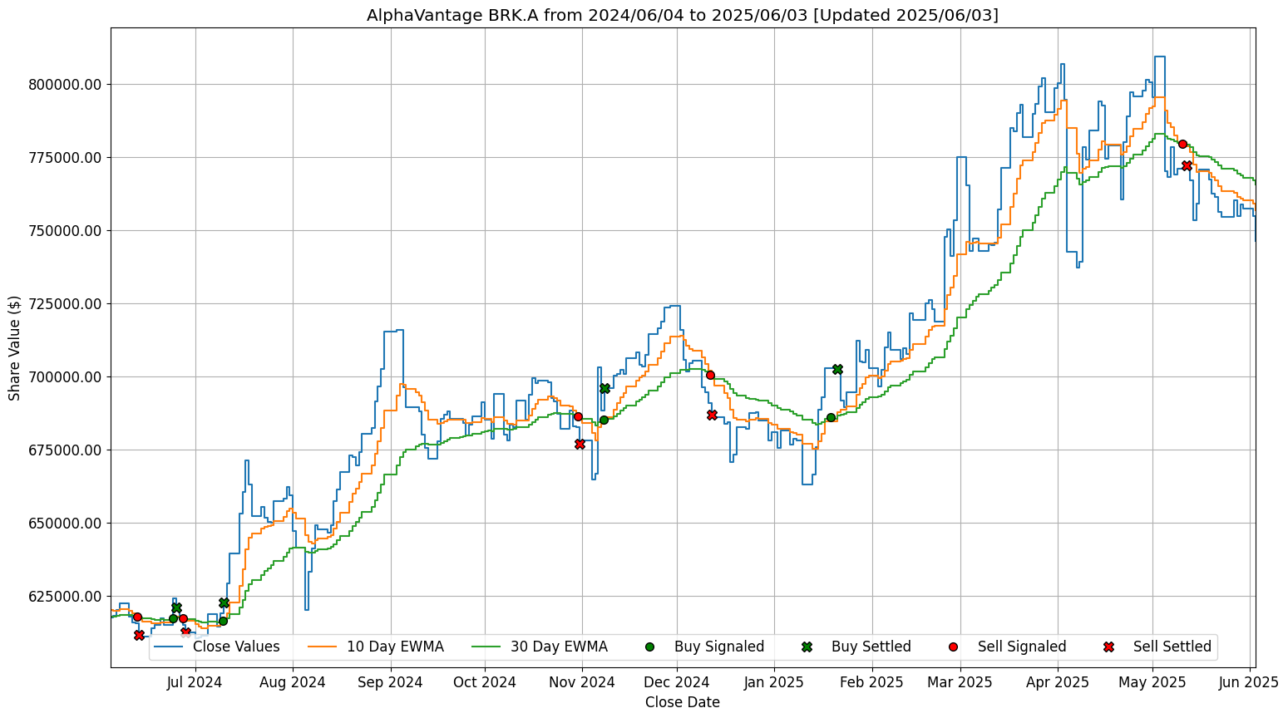Click the green 30 Day EWMA legend line
Screen dimensions: 1288x718
(486, 647)
